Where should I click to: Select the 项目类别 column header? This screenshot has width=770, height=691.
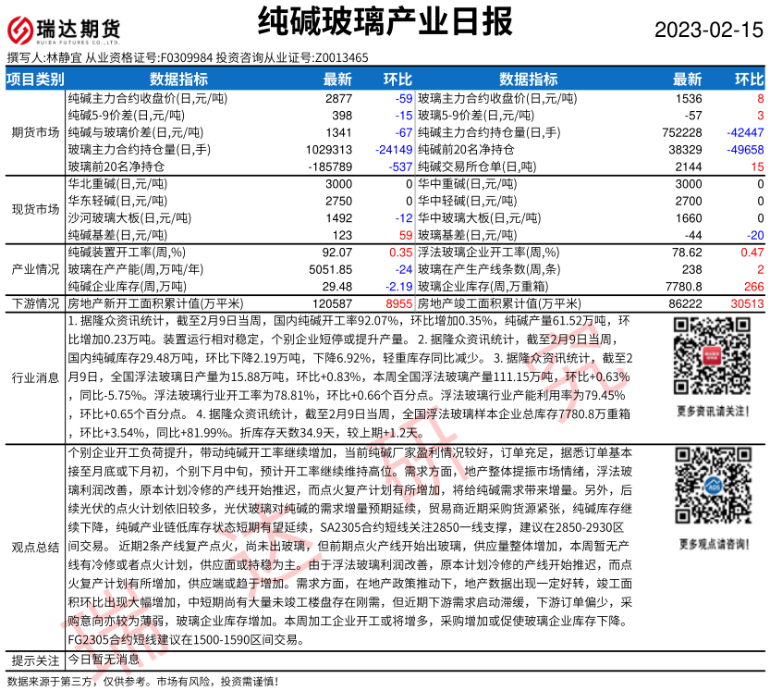coord(35,80)
